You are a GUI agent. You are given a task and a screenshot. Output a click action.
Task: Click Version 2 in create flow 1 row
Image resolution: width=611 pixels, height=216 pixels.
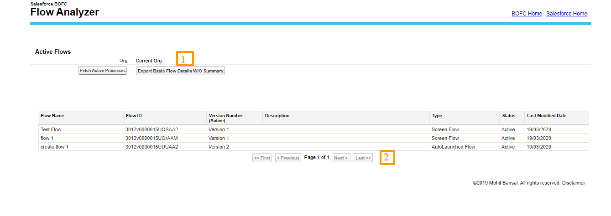(x=219, y=147)
